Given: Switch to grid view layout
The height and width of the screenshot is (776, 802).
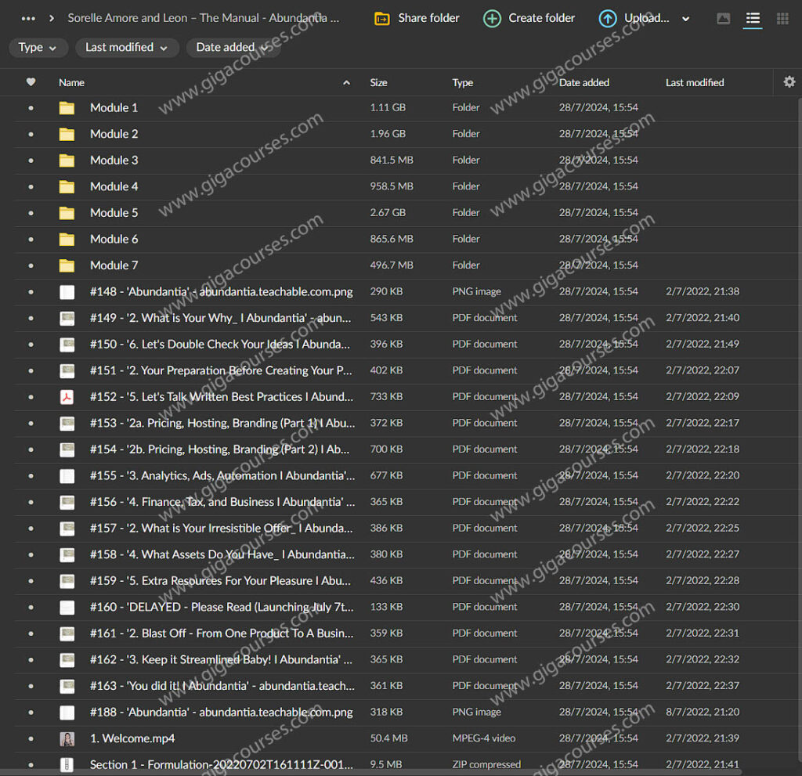Looking at the screenshot, I should pos(782,19).
